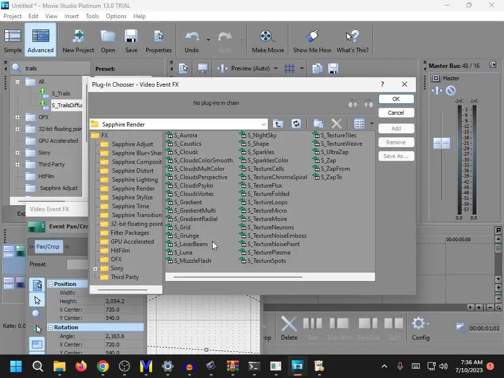Open the Edit menu

click(x=33, y=16)
